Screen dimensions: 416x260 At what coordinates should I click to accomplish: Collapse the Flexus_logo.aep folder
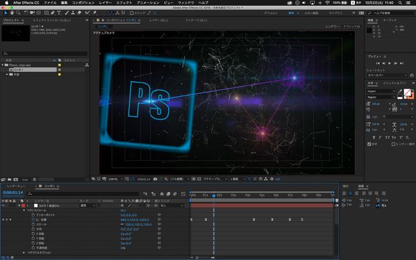point(3,64)
